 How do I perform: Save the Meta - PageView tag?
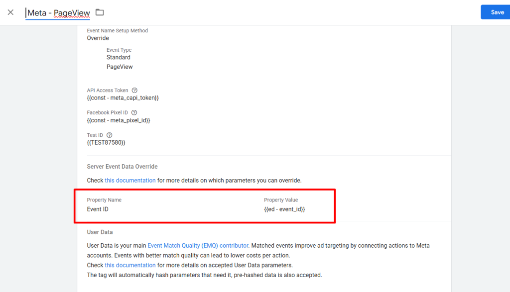point(496,12)
